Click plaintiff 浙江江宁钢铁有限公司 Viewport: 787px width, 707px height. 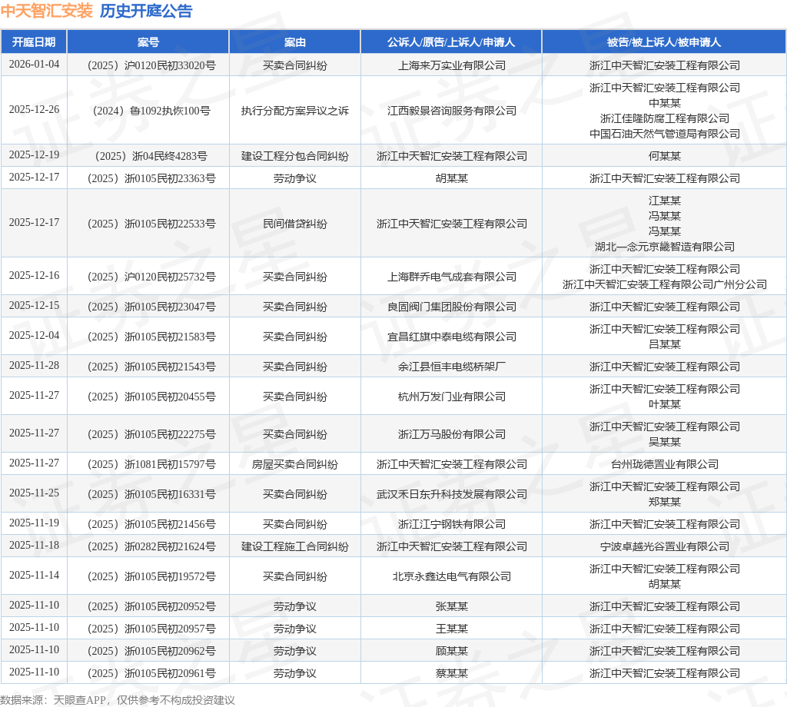(x=452, y=524)
